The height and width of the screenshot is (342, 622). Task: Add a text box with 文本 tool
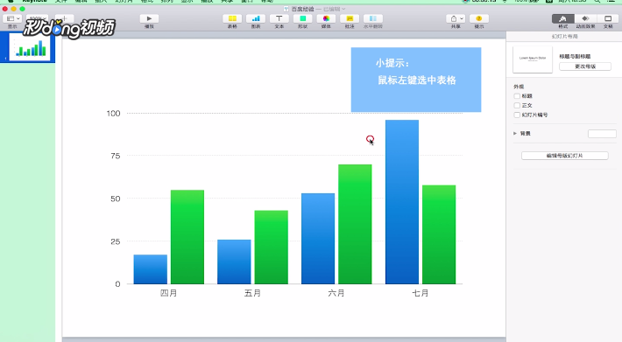(x=279, y=18)
